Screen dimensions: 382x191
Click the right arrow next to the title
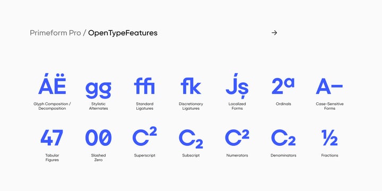pyautogui.click(x=274, y=33)
